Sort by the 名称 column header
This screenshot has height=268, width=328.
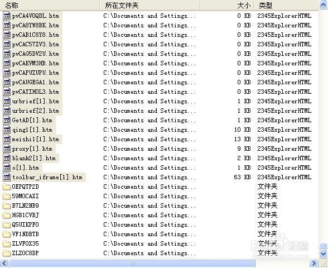coord(50,5)
